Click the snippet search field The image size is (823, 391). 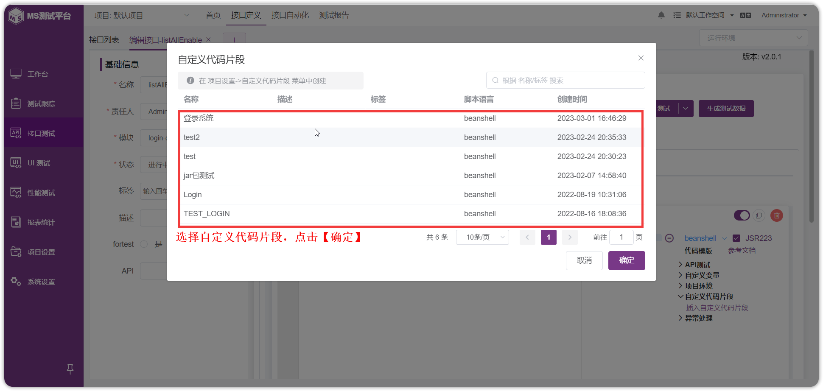[x=565, y=80]
